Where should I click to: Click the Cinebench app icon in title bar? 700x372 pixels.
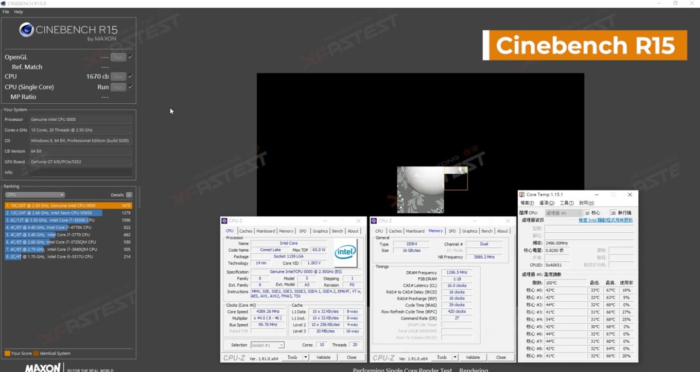coord(4,4)
